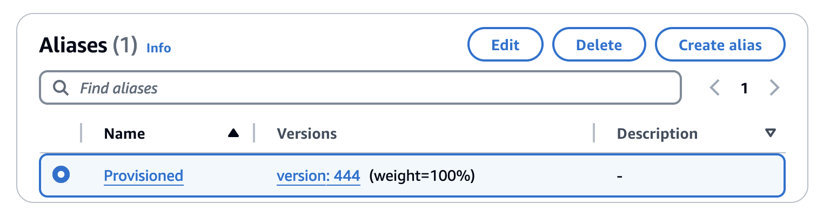This screenshot has height=217, width=830.
Task: Click the weight=100% text in the row
Action: tap(422, 176)
